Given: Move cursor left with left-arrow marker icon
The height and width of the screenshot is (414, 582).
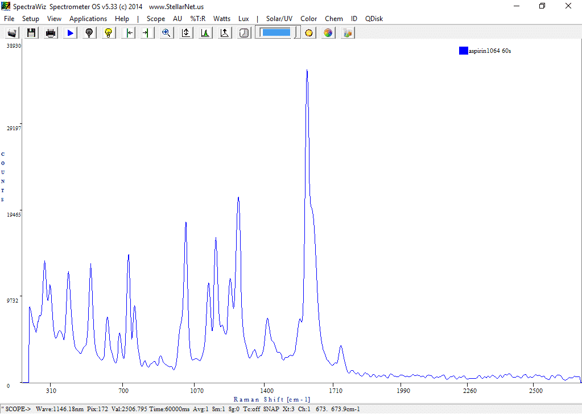Looking at the screenshot, I should [x=128, y=32].
